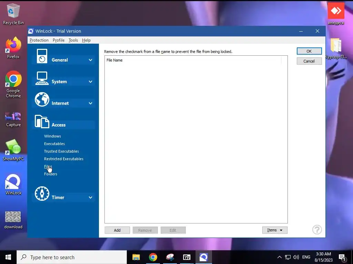The image size is (353, 264).
Task: Select the Google Chrome desktop icon
Action: (13, 85)
